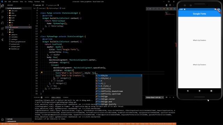Tap the Android recents square button on the emulator
The image size is (223, 125).
click(x=211, y=91)
